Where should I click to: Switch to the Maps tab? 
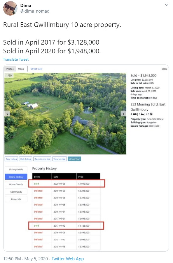coord(21,69)
